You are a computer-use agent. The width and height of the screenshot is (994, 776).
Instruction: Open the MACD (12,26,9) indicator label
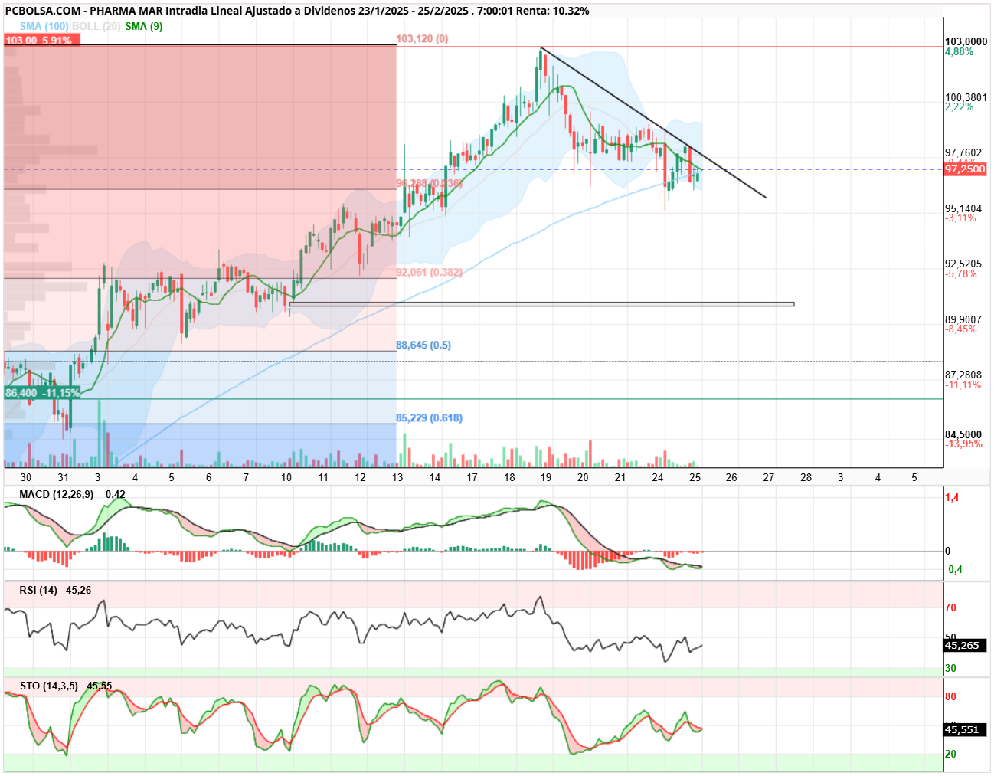tap(57, 495)
